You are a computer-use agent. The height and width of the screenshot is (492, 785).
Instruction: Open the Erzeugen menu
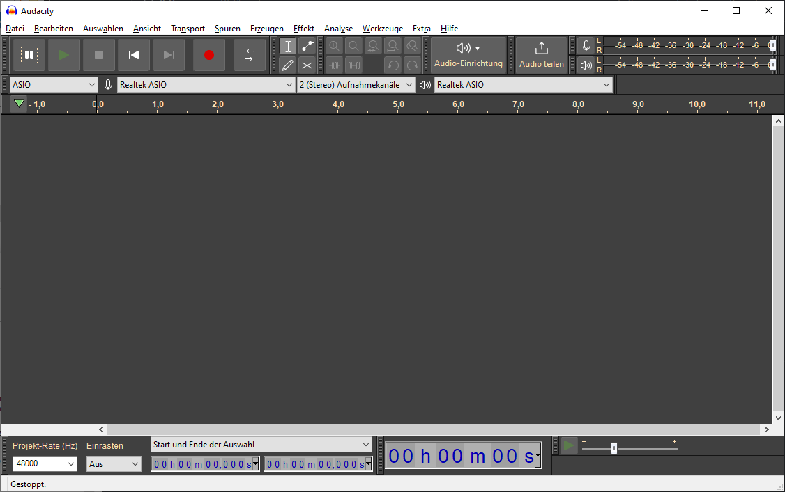click(267, 29)
